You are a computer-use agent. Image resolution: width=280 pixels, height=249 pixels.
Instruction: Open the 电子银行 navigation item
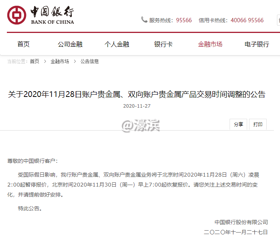257,44
